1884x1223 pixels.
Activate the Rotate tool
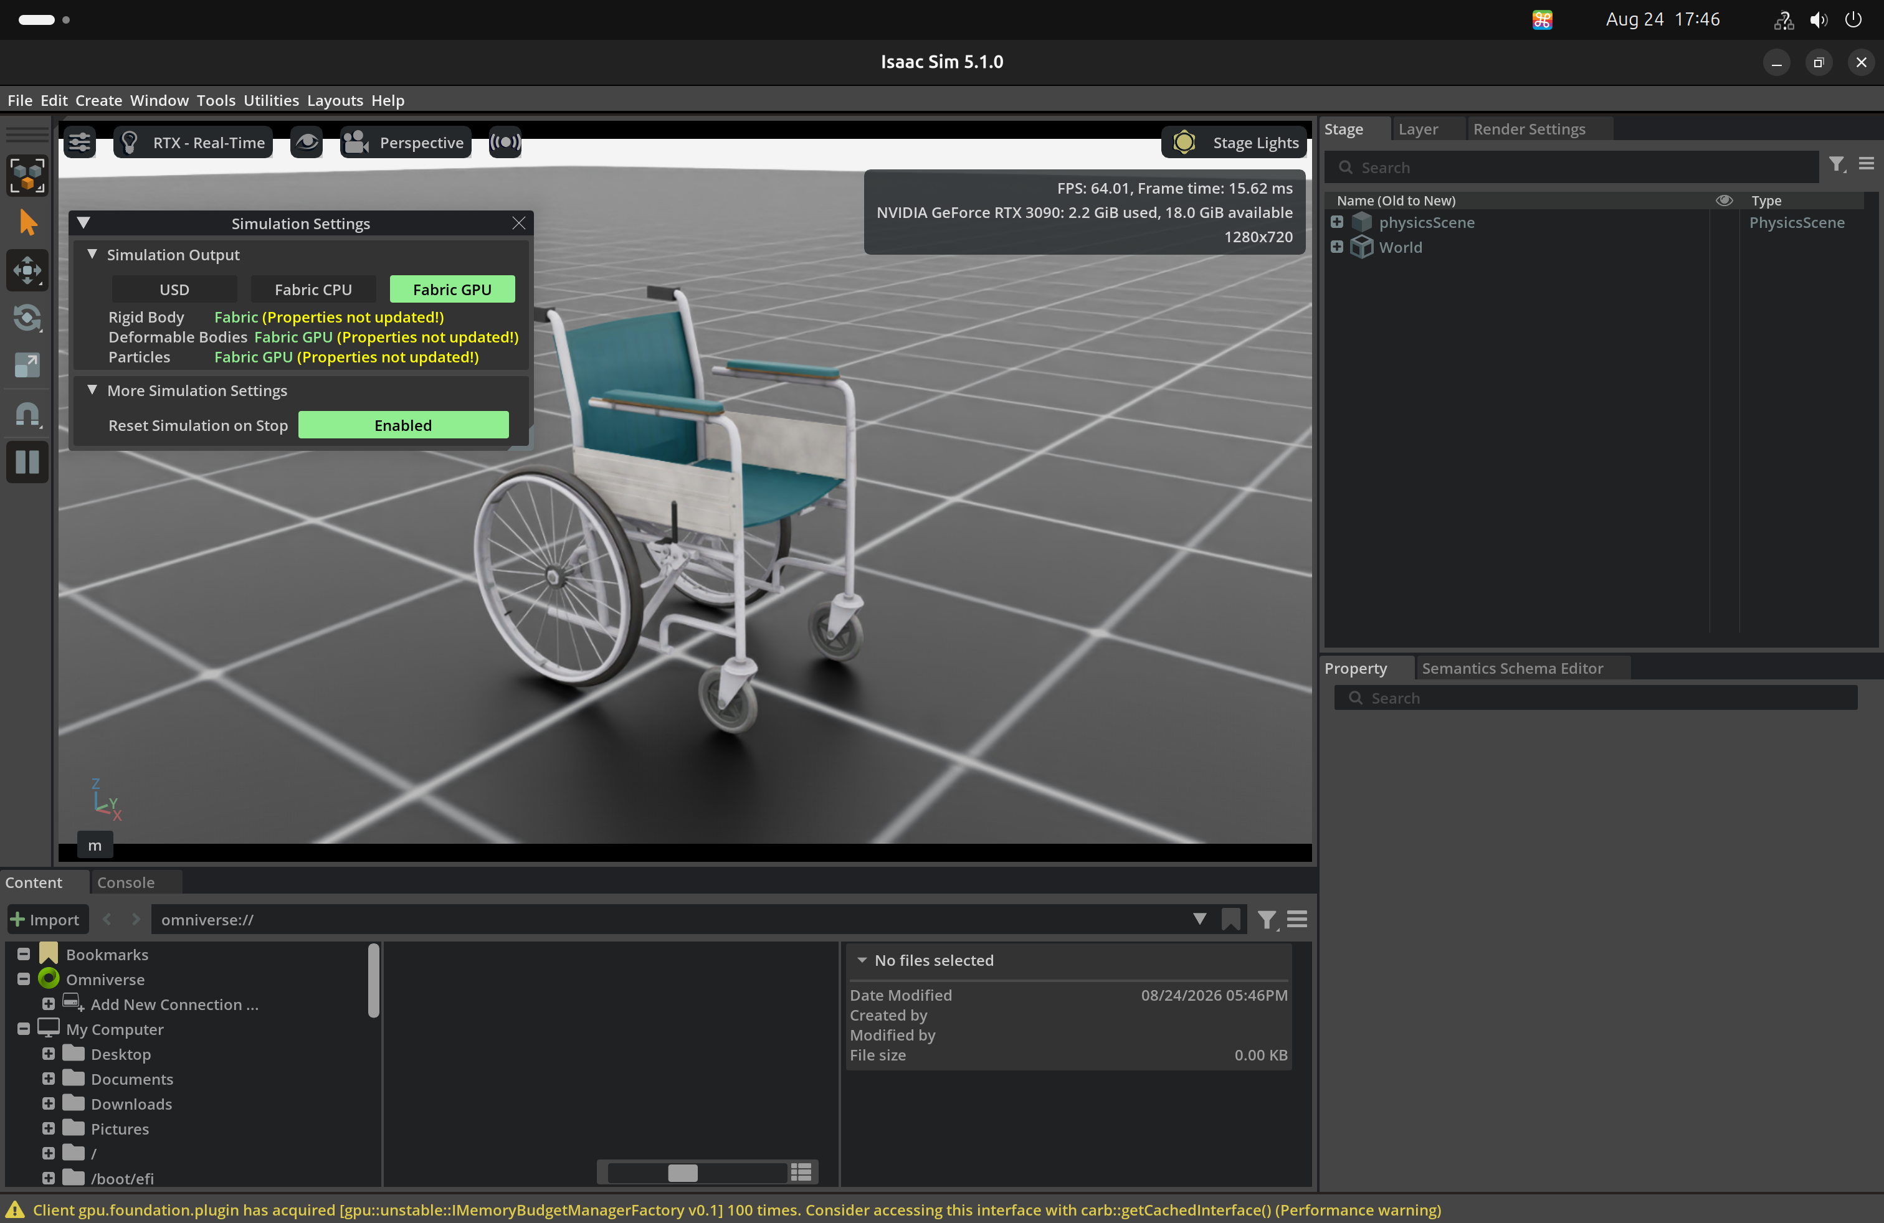[x=27, y=318]
